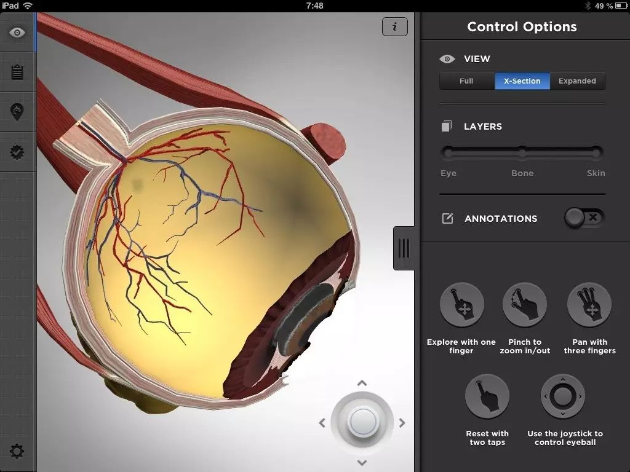Click the Bone label under slider
Screen dimensions: 630x472
pyautogui.click(x=522, y=173)
